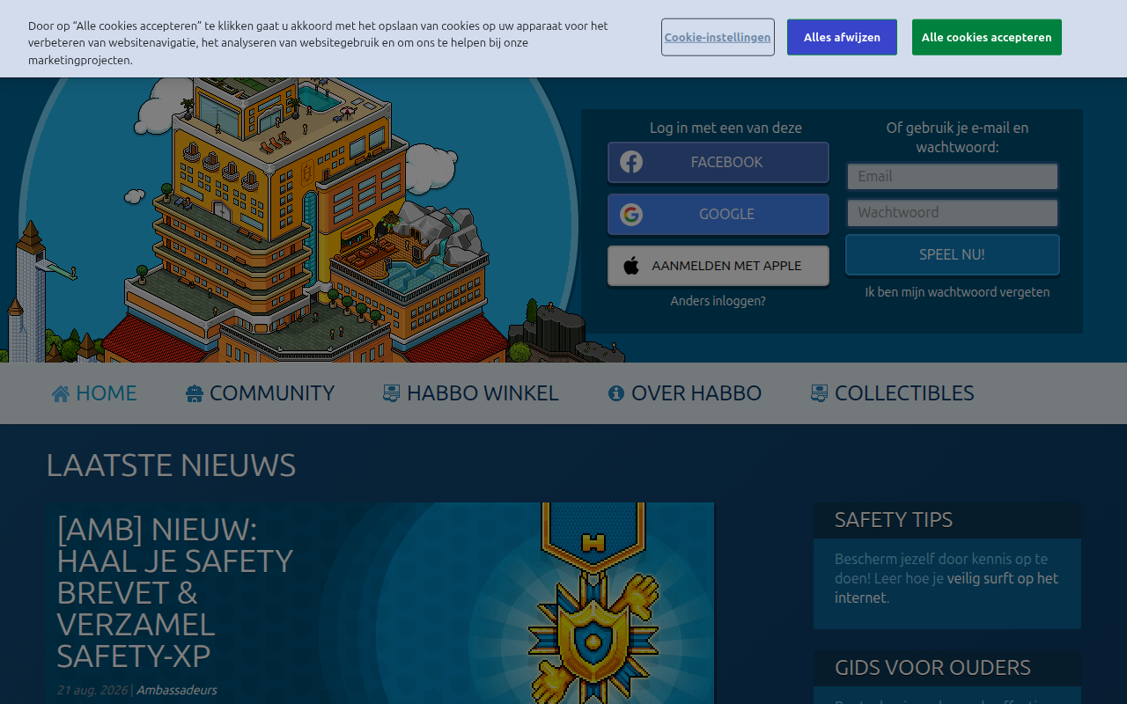Open Ik ben mijn wachtwoord vergeten link
The height and width of the screenshot is (704, 1127).
(x=957, y=292)
